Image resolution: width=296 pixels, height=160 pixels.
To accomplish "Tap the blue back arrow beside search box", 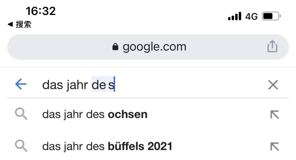I will point(21,84).
